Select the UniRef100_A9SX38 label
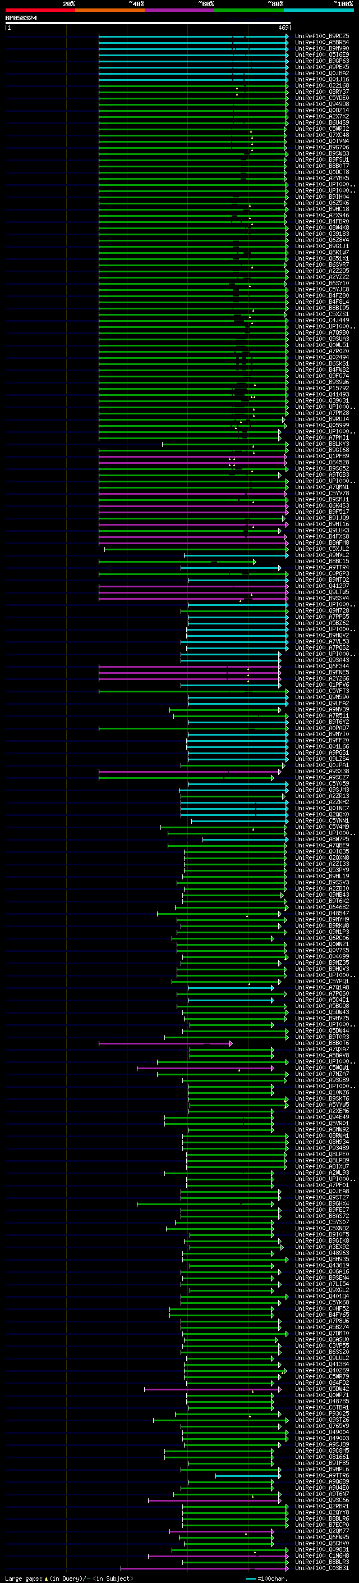The width and height of the screenshot is (359, 1583). click(x=321, y=771)
